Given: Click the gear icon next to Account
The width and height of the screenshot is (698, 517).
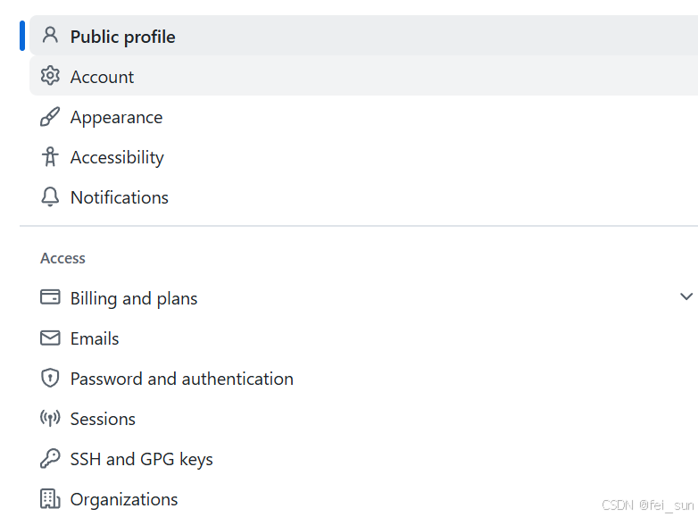Looking at the screenshot, I should click(50, 76).
